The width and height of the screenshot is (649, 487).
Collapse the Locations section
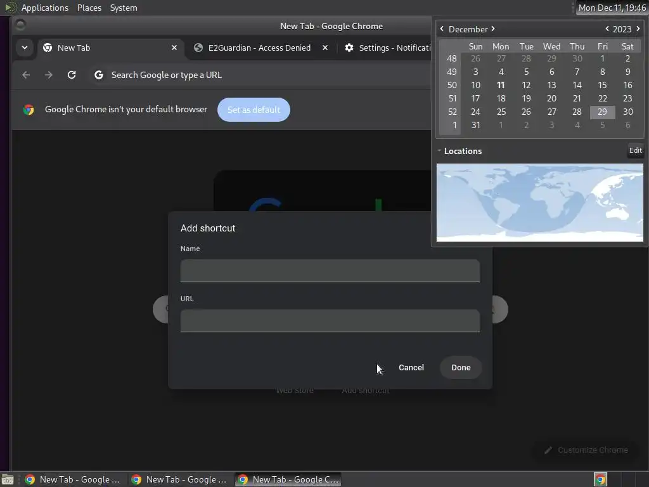tap(439, 151)
